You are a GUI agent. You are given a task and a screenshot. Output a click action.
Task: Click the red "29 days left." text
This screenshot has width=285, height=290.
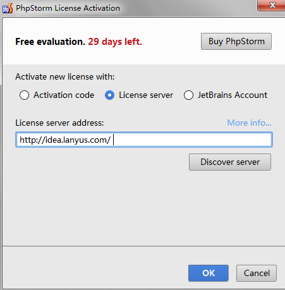(x=115, y=42)
